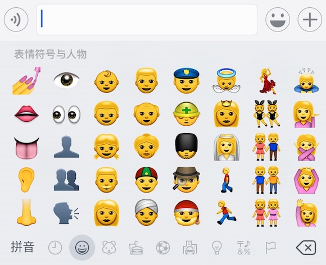Tap the princess with crown emoji
326x265 pixels.
tap(227, 113)
